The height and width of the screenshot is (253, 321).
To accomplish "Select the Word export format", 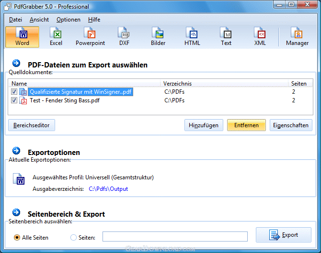I will (x=23, y=37).
